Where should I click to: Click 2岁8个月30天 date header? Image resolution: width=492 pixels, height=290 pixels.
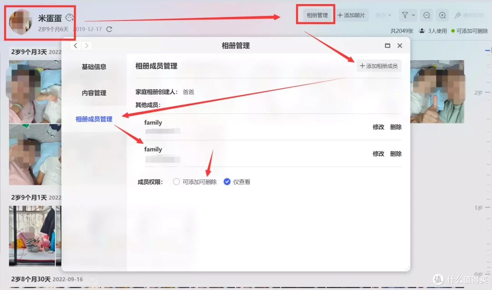[x=31, y=279]
